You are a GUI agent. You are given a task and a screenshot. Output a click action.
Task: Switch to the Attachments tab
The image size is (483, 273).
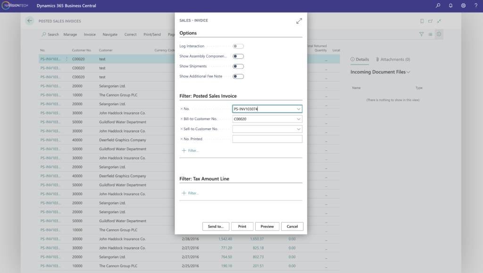396,59
